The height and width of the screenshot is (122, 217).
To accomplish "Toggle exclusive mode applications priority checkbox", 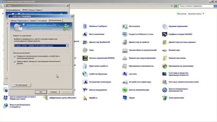I will click(15, 62).
